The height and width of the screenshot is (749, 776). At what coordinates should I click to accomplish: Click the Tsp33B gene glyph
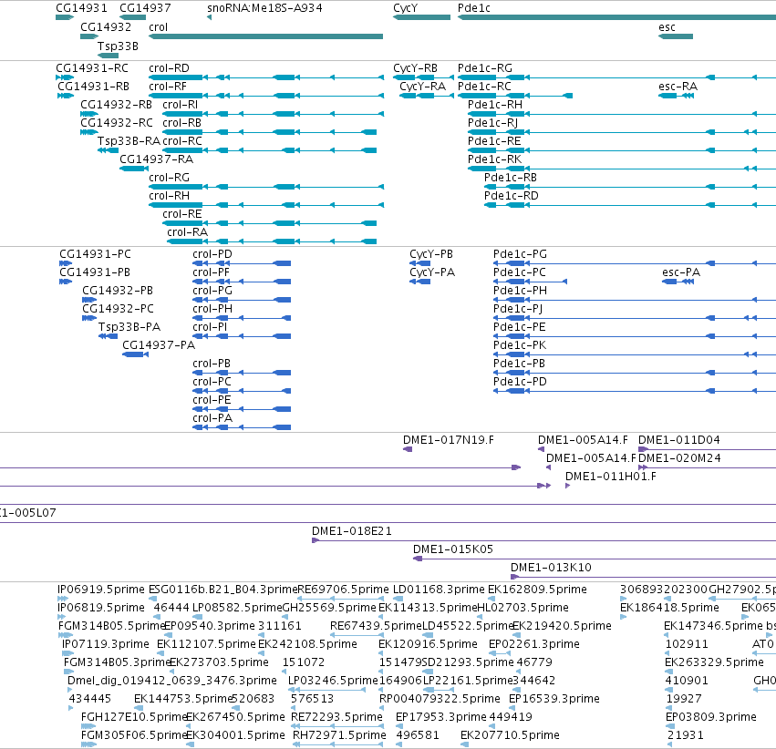[108, 56]
